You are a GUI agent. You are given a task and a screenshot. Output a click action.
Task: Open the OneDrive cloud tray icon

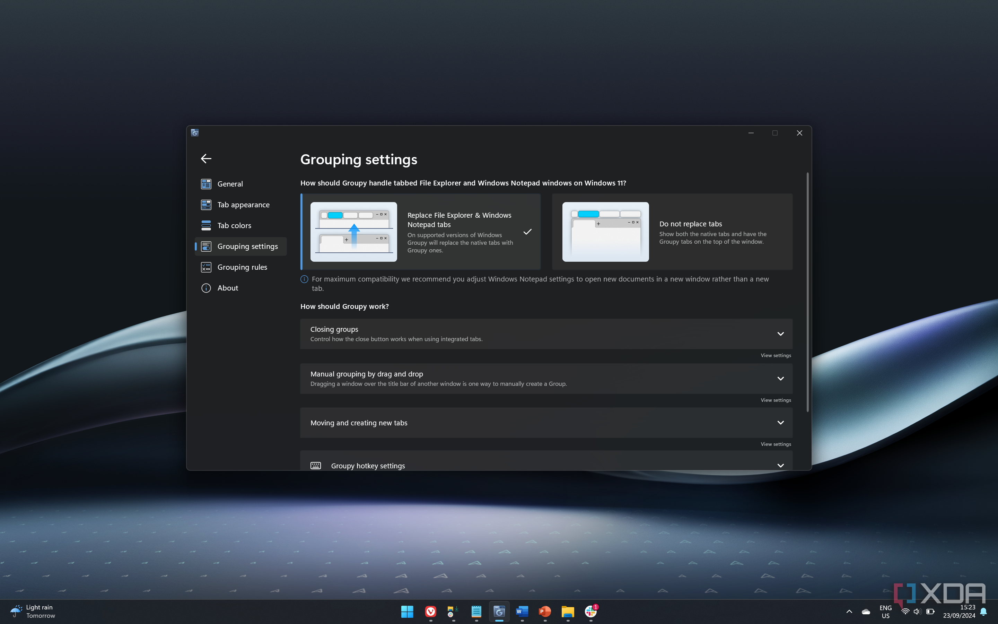point(866,612)
